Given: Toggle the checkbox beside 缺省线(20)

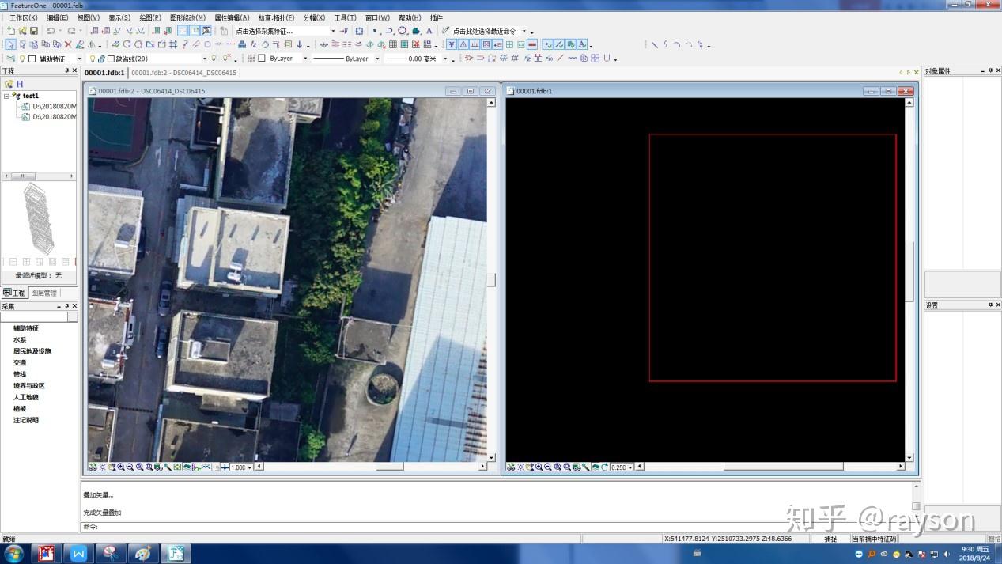Looking at the screenshot, I should 111,59.
